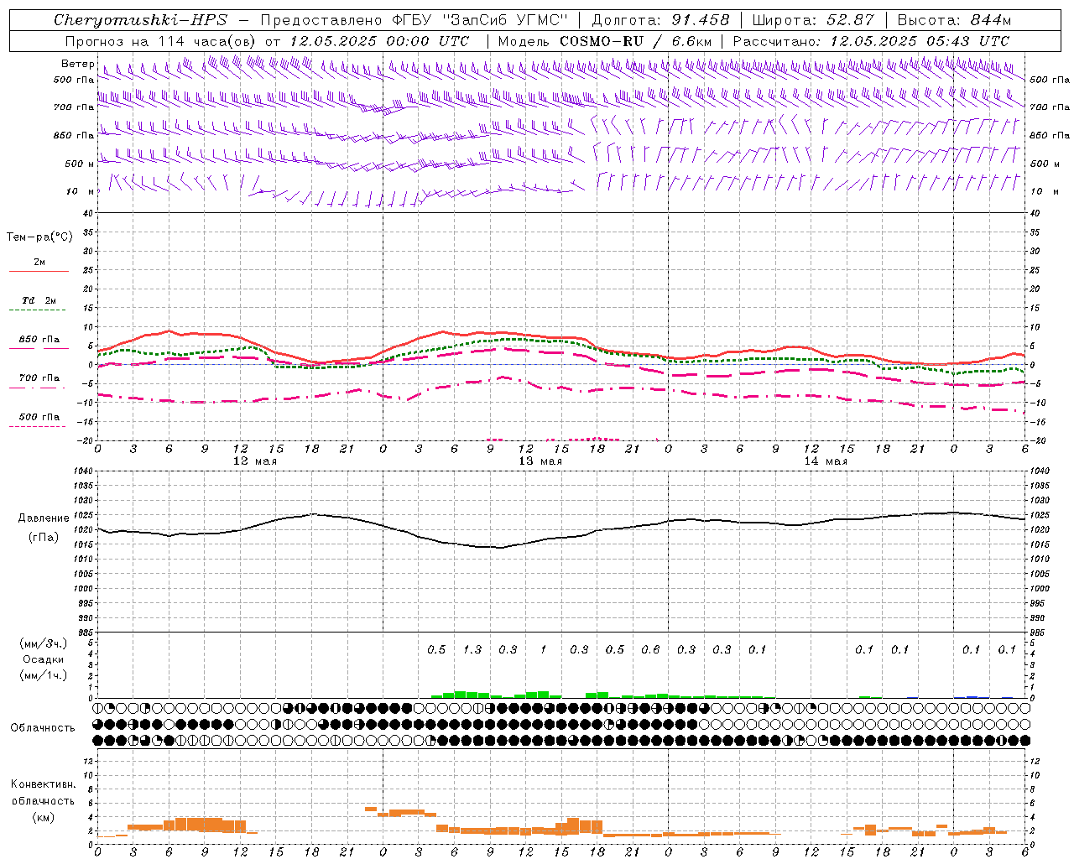Click the green dotted line sample under Td 2м
Viewport: 1074px width, 859px height.
(38, 310)
